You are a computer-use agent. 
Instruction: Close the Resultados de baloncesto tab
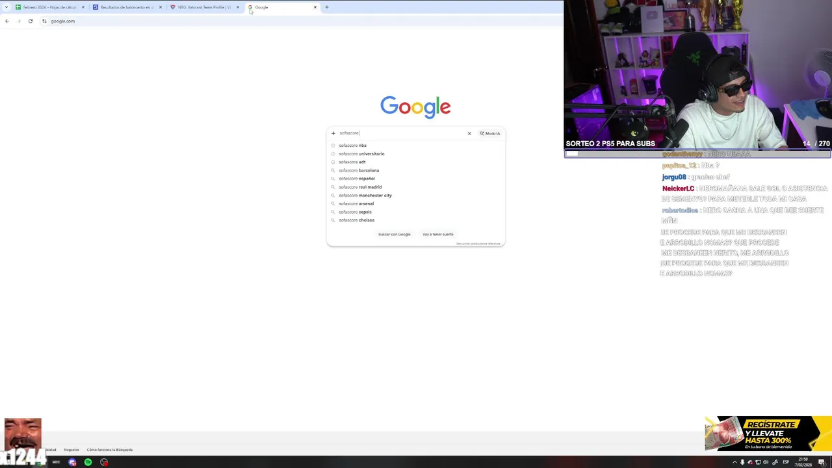(x=160, y=7)
